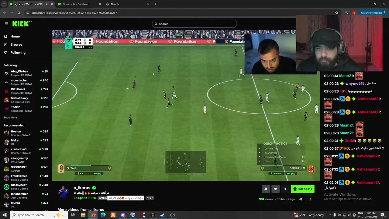Go to Home in sidebar
Screen dimensions: 389x219
15,36
